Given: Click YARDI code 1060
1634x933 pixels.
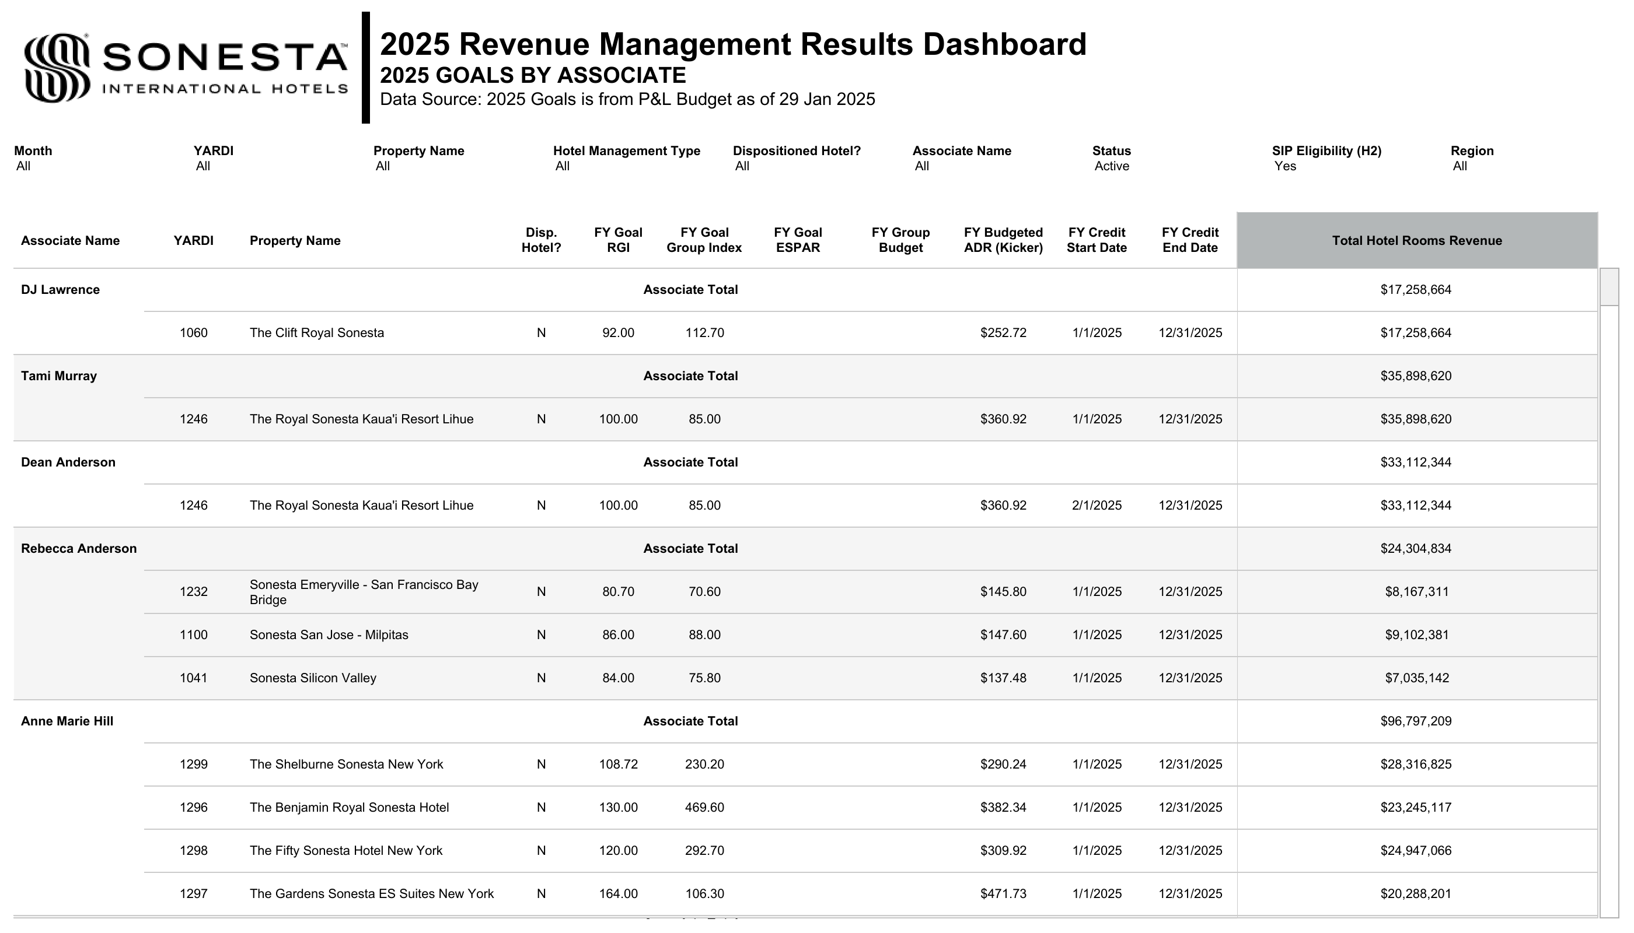Looking at the screenshot, I should [x=194, y=333].
